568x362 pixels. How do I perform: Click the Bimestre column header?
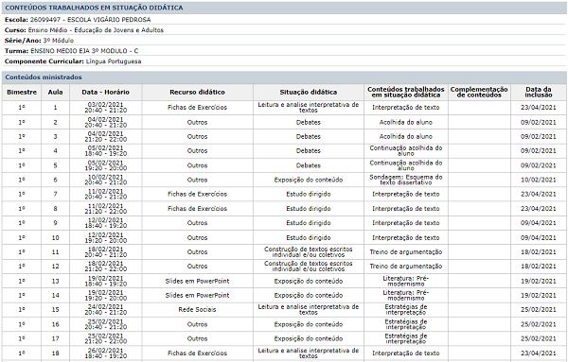point(22,93)
